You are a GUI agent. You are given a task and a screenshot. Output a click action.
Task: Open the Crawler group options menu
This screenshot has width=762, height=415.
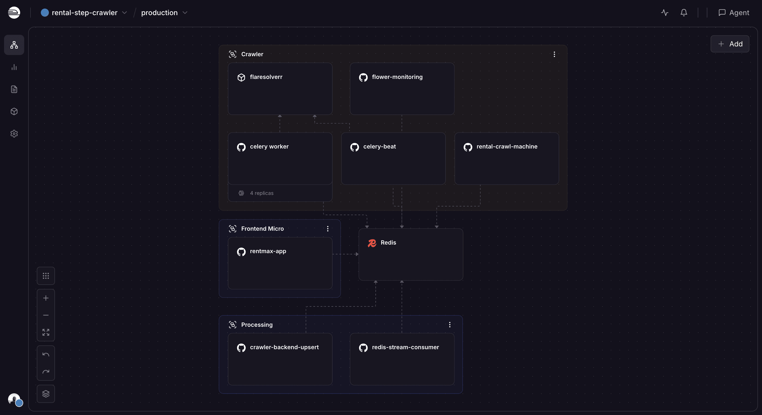tap(554, 54)
